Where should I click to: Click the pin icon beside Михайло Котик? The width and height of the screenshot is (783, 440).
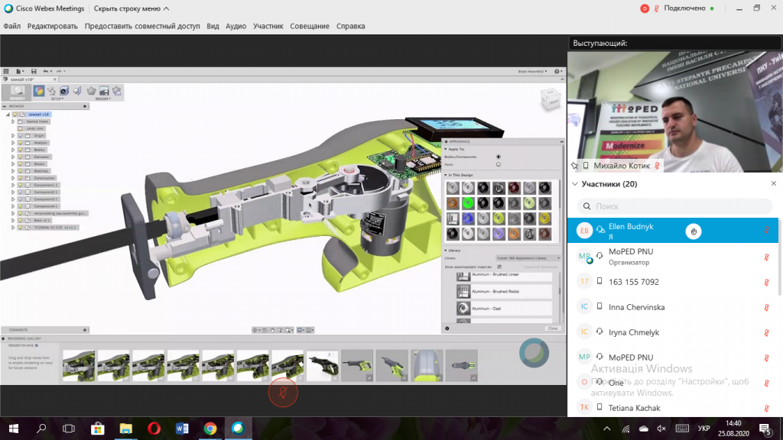(574, 166)
